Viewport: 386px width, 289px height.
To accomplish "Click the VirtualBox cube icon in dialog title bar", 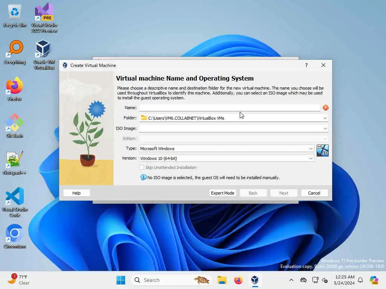I will pos(65,65).
